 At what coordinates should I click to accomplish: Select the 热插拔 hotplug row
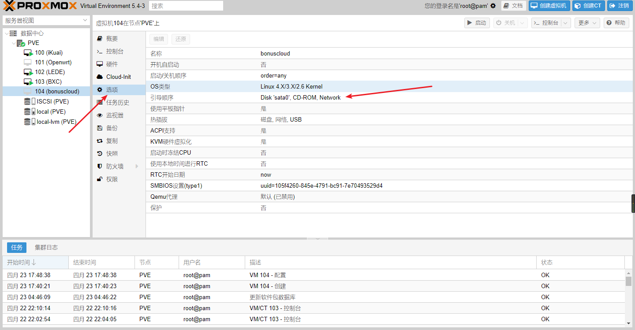(389, 120)
